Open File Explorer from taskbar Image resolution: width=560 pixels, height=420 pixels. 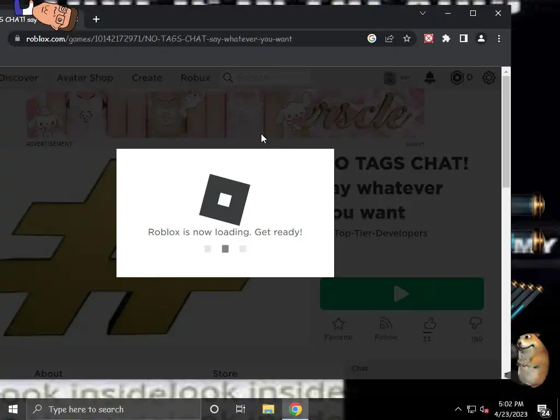tap(268, 409)
